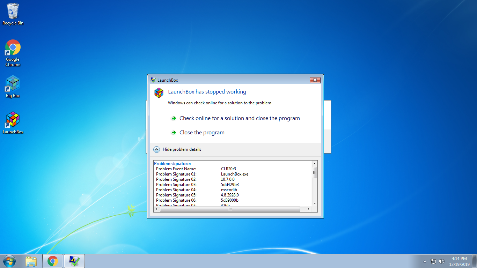Viewport: 477px width, 268px height.
Task: Open the network status tray icon
Action: [x=433, y=261]
